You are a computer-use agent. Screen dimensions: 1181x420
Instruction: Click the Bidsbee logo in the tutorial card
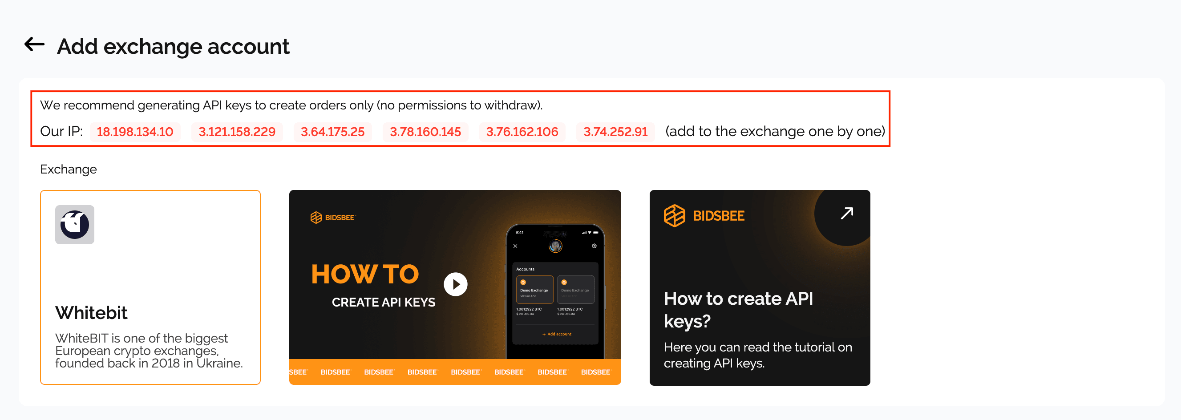coord(704,215)
